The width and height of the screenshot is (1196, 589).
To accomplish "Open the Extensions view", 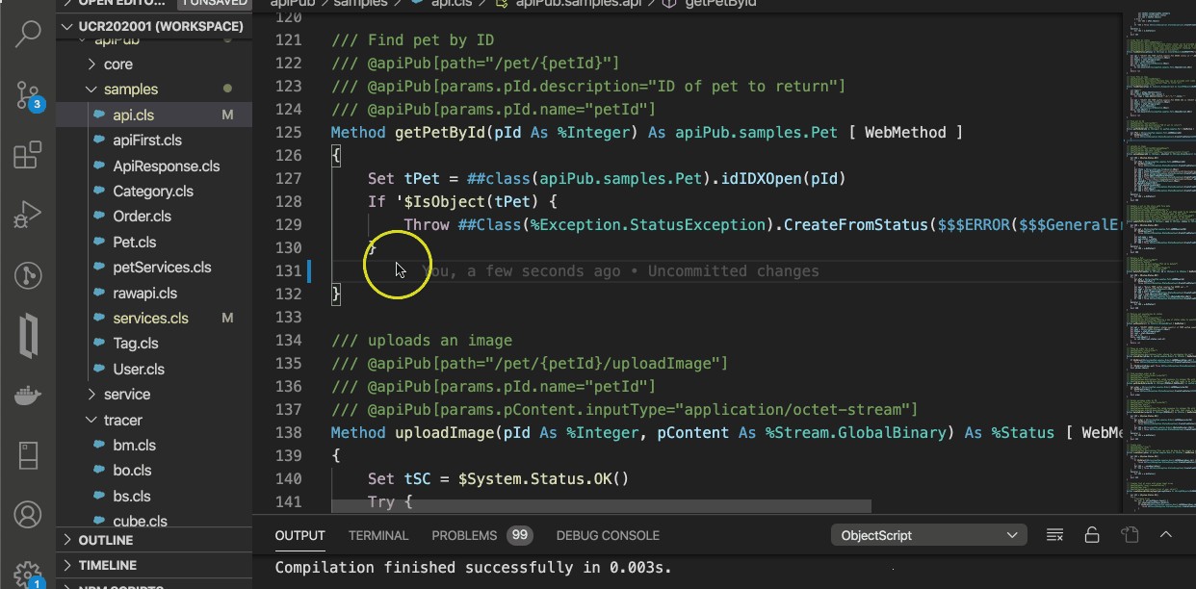I will pos(28,154).
